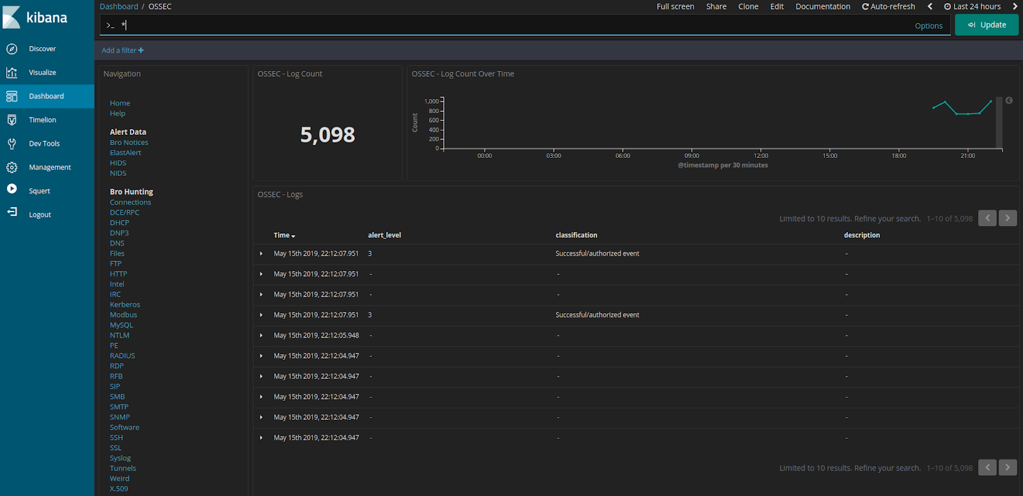The height and width of the screenshot is (496, 1023).
Task: Click description column header
Action: [x=861, y=235]
